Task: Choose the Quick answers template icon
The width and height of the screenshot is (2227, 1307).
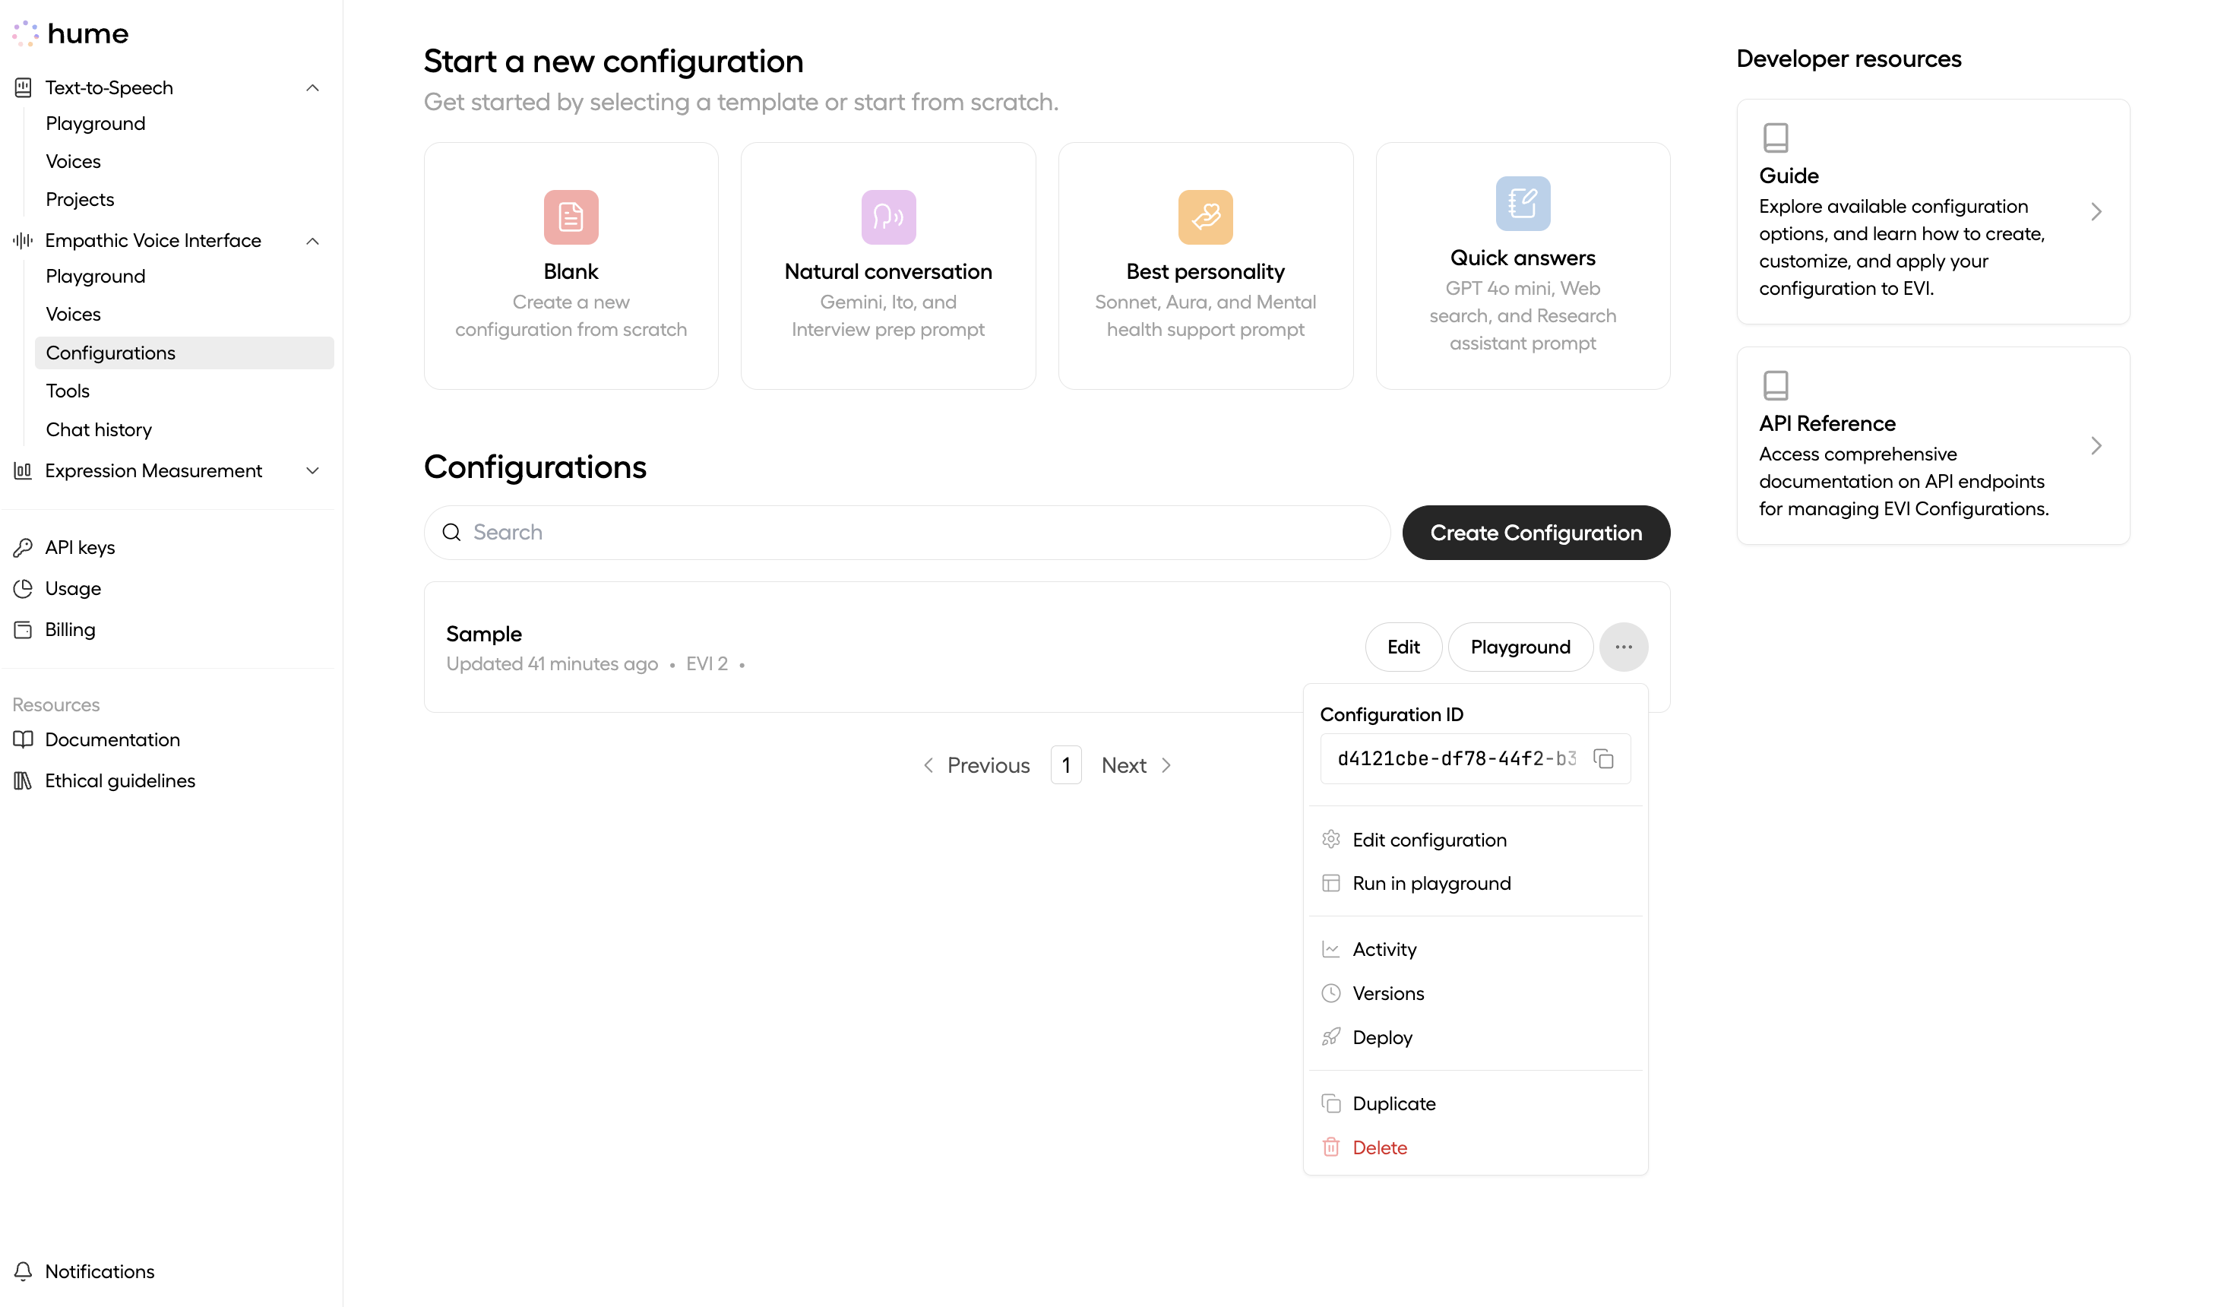Action: 1523,204
